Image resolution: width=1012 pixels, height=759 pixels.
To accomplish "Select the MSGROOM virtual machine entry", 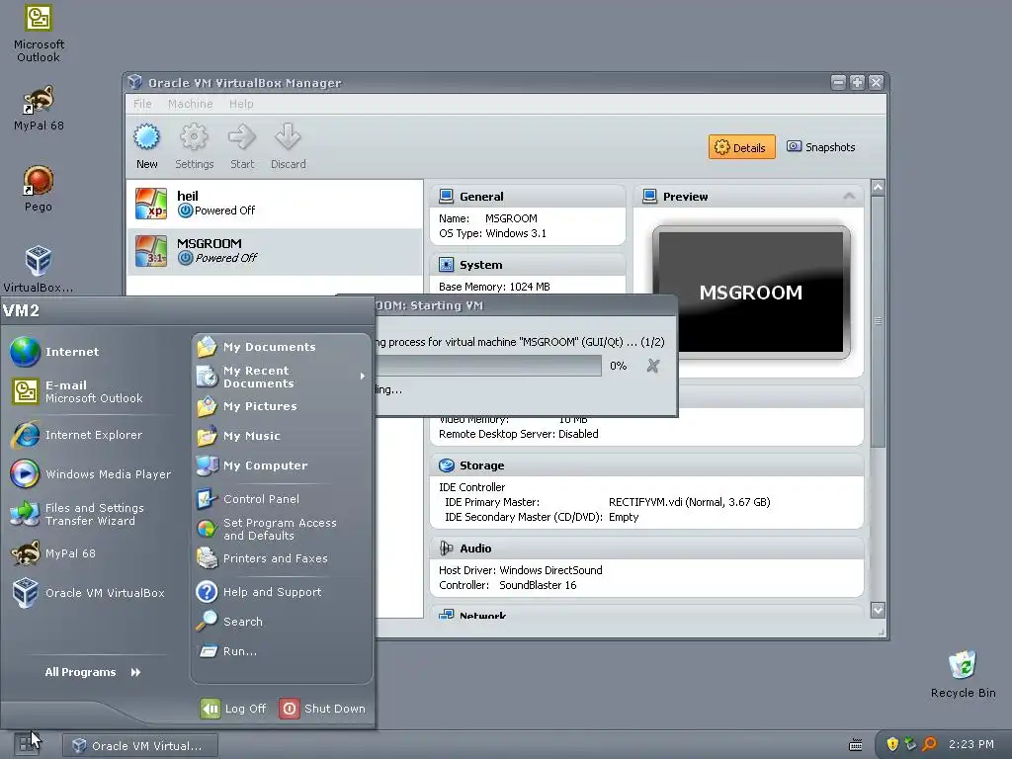I will [x=275, y=251].
